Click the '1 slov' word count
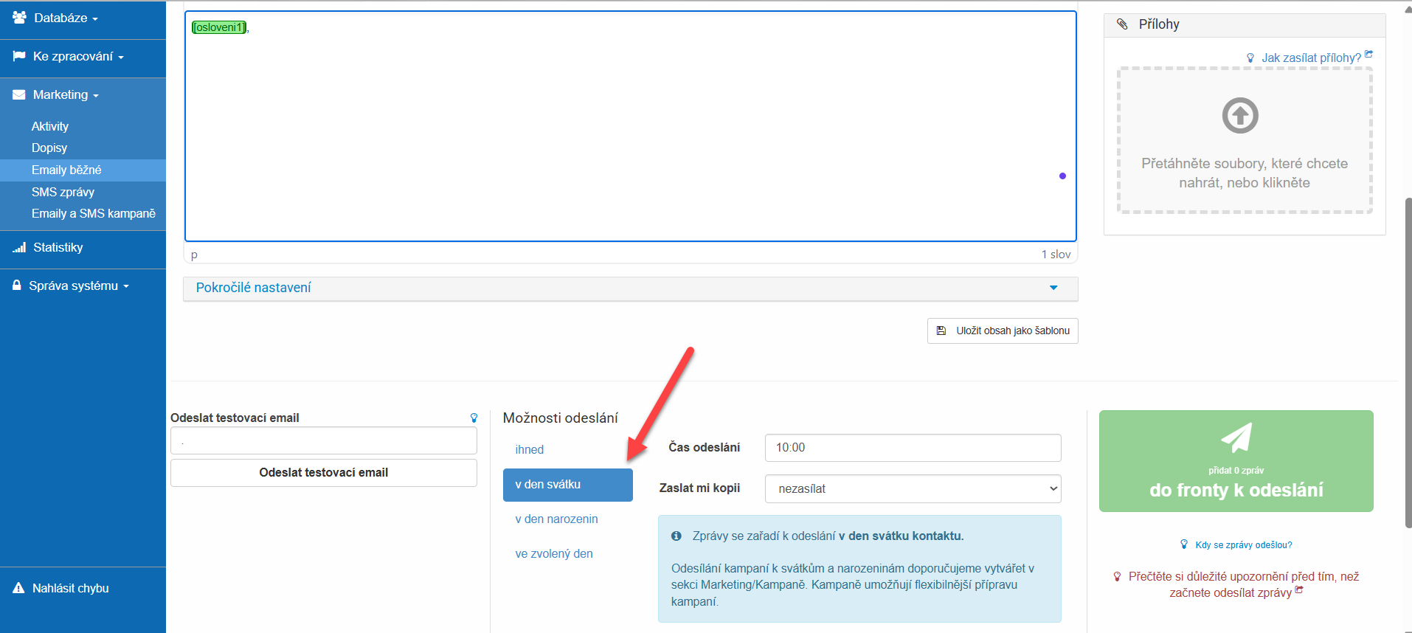Screen dimensions: 1412x633 1056,255
